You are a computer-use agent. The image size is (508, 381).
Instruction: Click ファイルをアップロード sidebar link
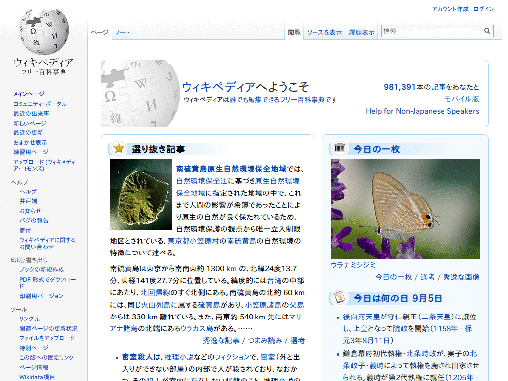pyautogui.click(x=47, y=338)
